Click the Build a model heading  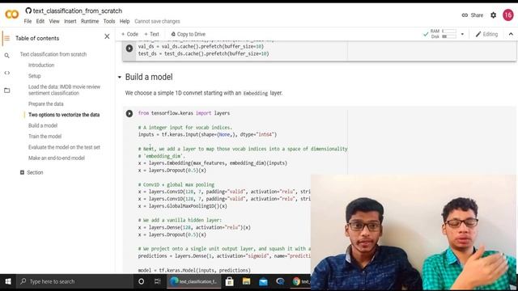[149, 77]
